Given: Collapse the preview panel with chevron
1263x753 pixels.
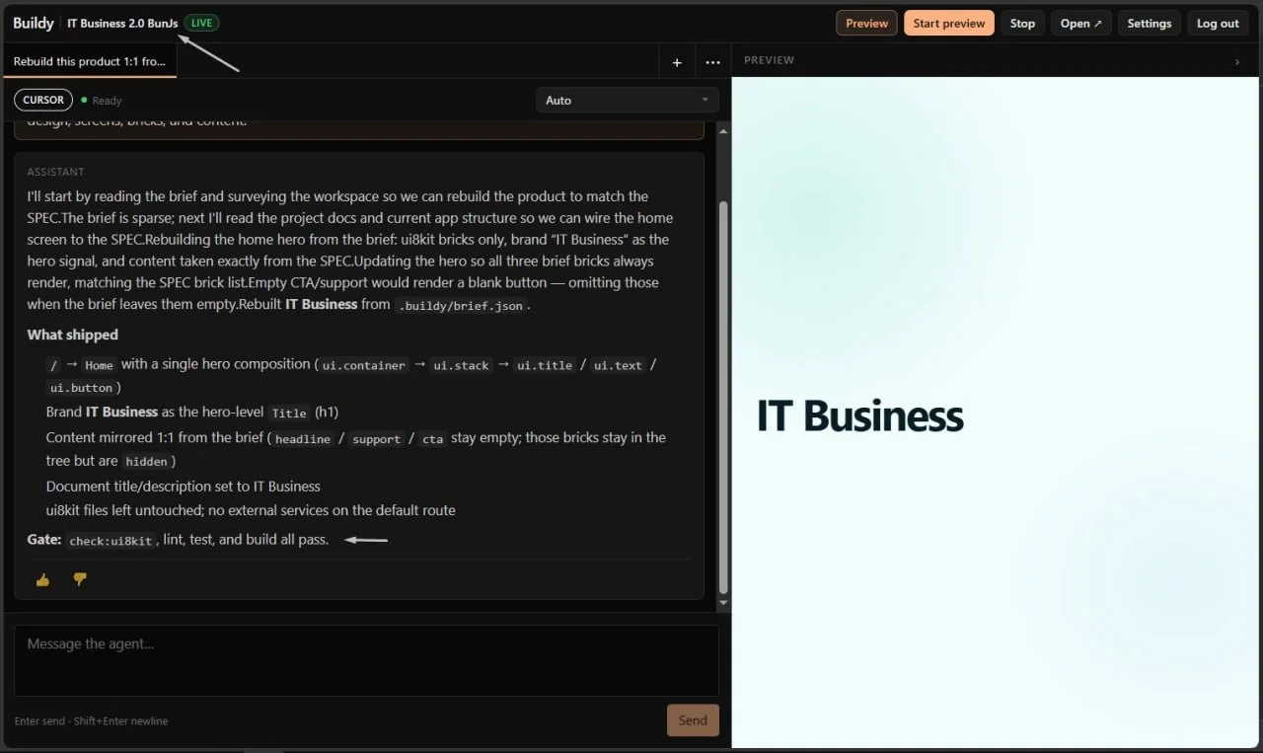Looking at the screenshot, I should tap(1237, 61).
